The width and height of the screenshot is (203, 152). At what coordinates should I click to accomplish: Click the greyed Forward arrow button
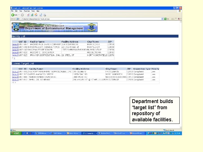pyautogui.click(x=22, y=15)
